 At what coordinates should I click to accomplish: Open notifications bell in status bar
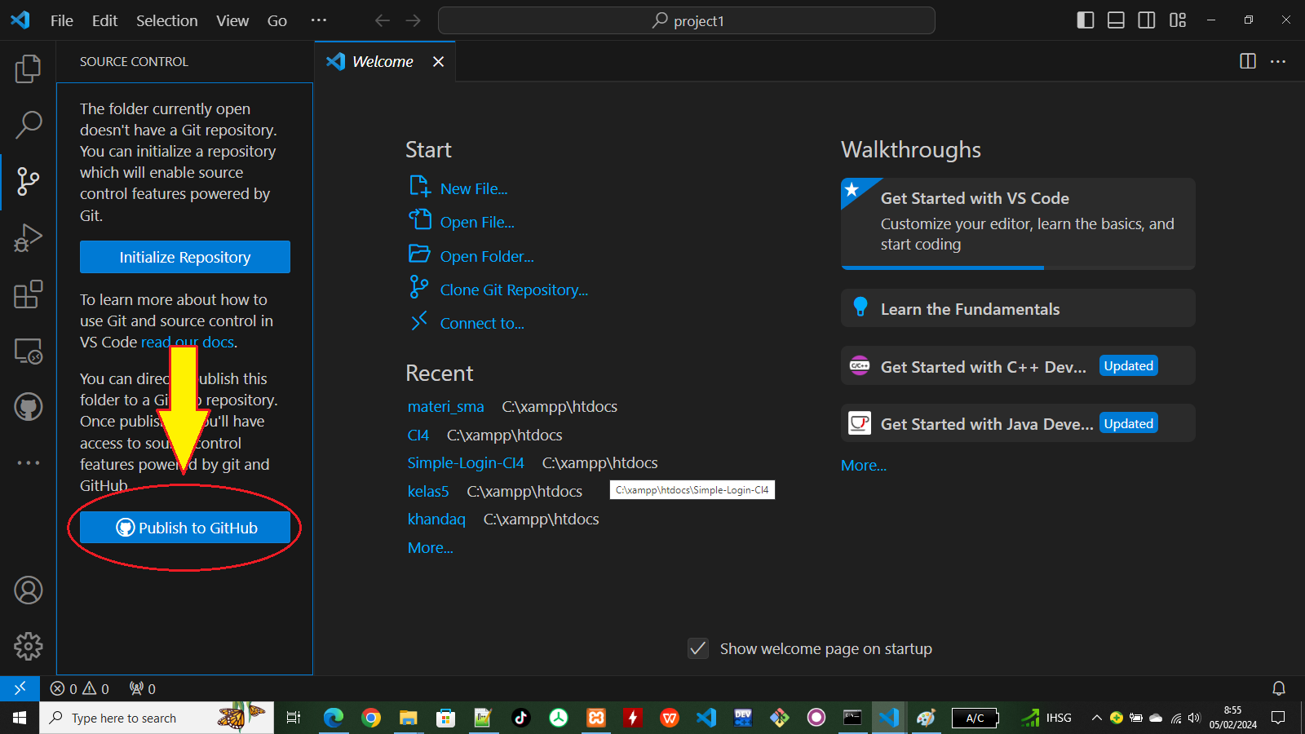(x=1279, y=688)
